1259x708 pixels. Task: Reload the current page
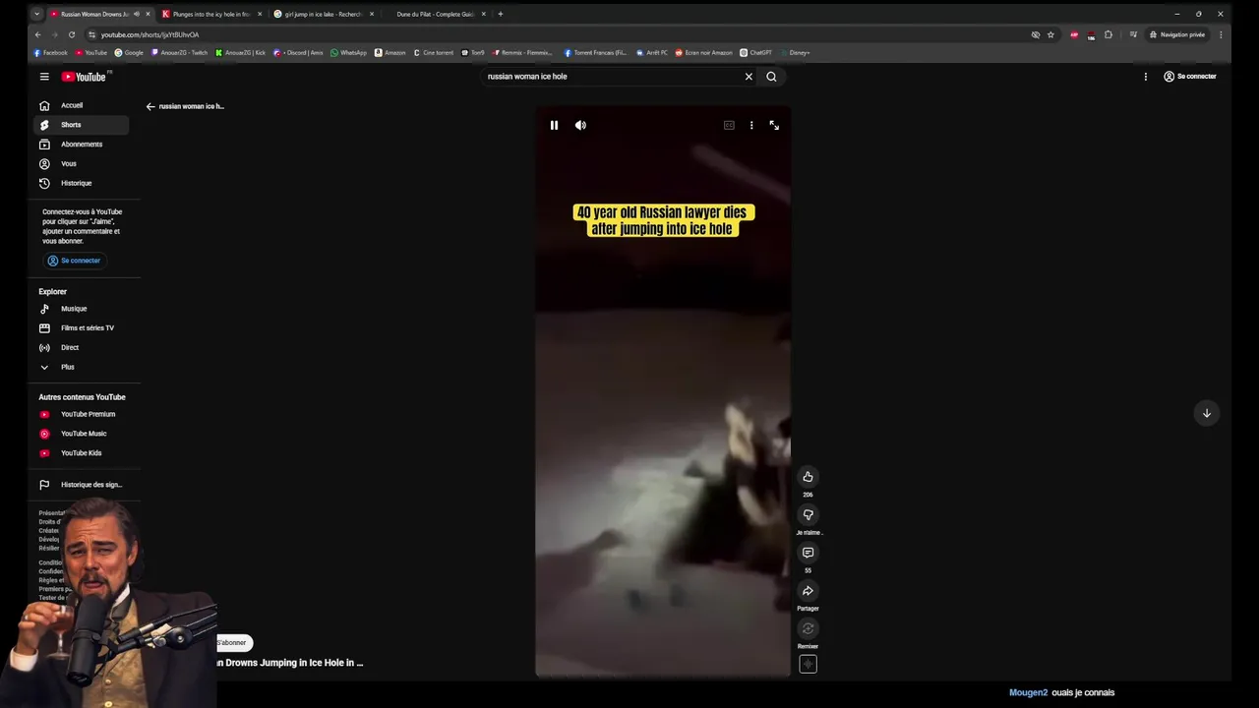tap(72, 34)
